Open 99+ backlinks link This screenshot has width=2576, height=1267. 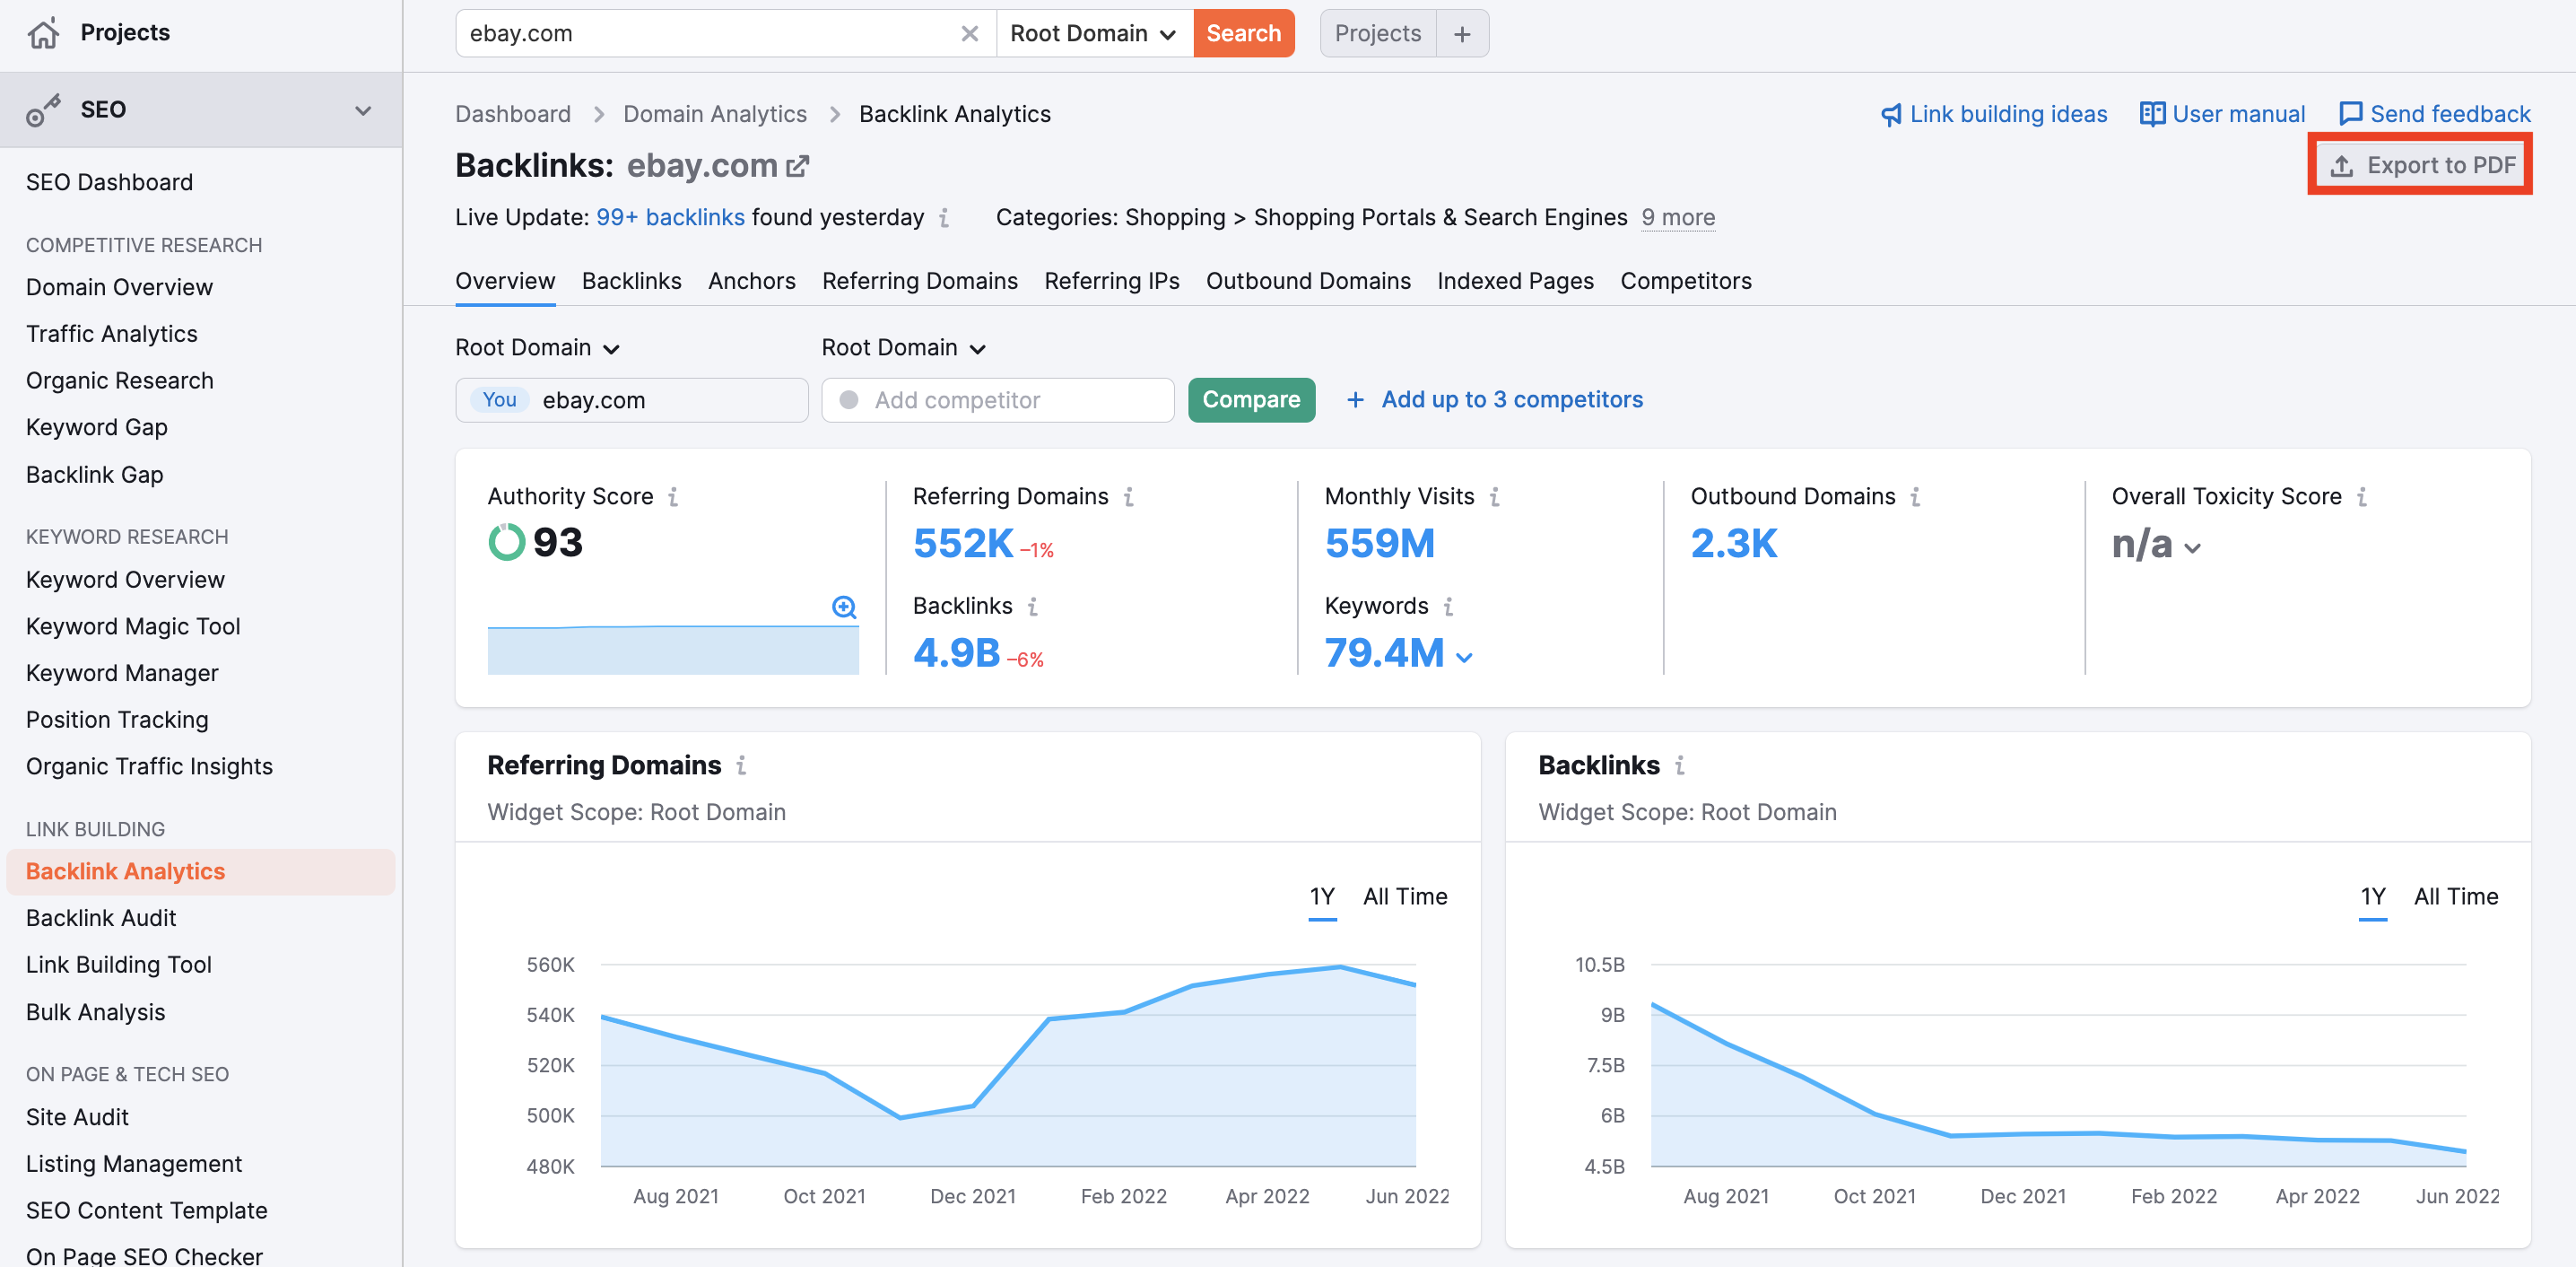[670, 218]
